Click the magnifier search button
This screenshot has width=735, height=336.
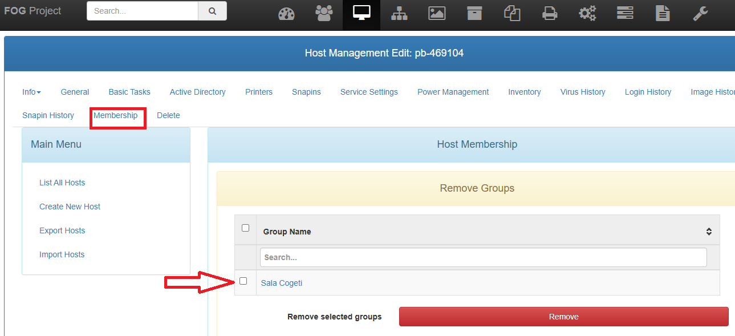pos(212,11)
